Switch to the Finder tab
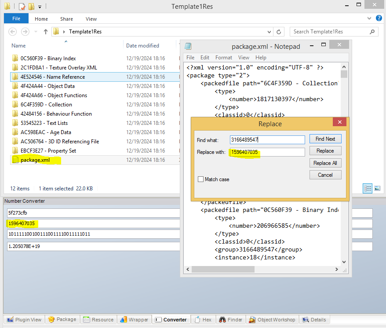This screenshot has height=328, width=386. coord(231,320)
